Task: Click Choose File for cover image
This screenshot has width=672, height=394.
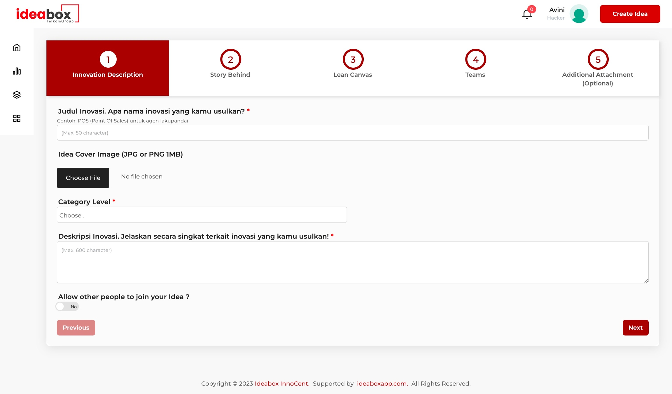Action: [x=83, y=178]
